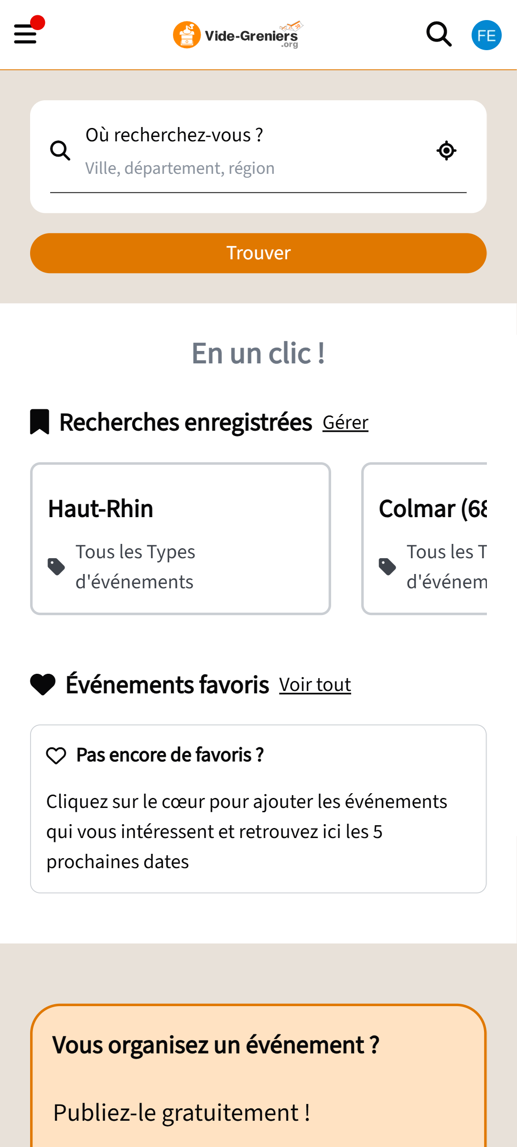Follow the Gérer link
The image size is (517, 1147).
(x=345, y=423)
